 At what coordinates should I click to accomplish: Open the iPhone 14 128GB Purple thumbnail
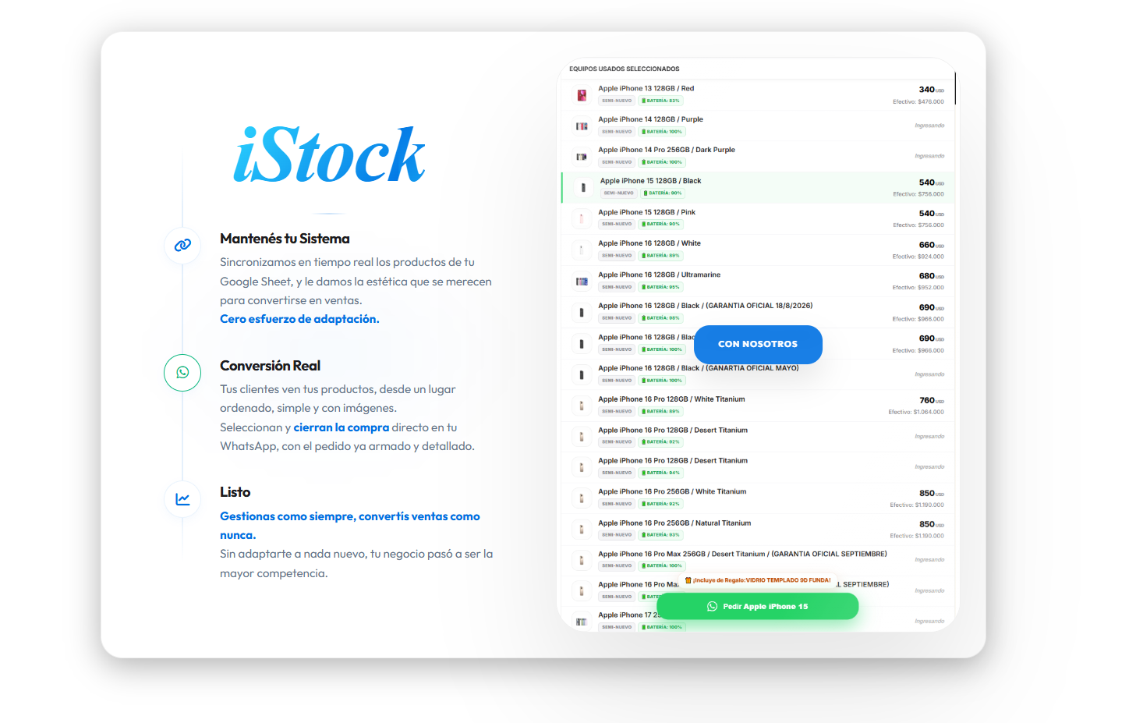pos(582,126)
